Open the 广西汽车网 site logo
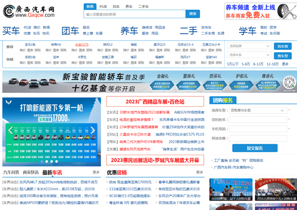 pos(29,11)
